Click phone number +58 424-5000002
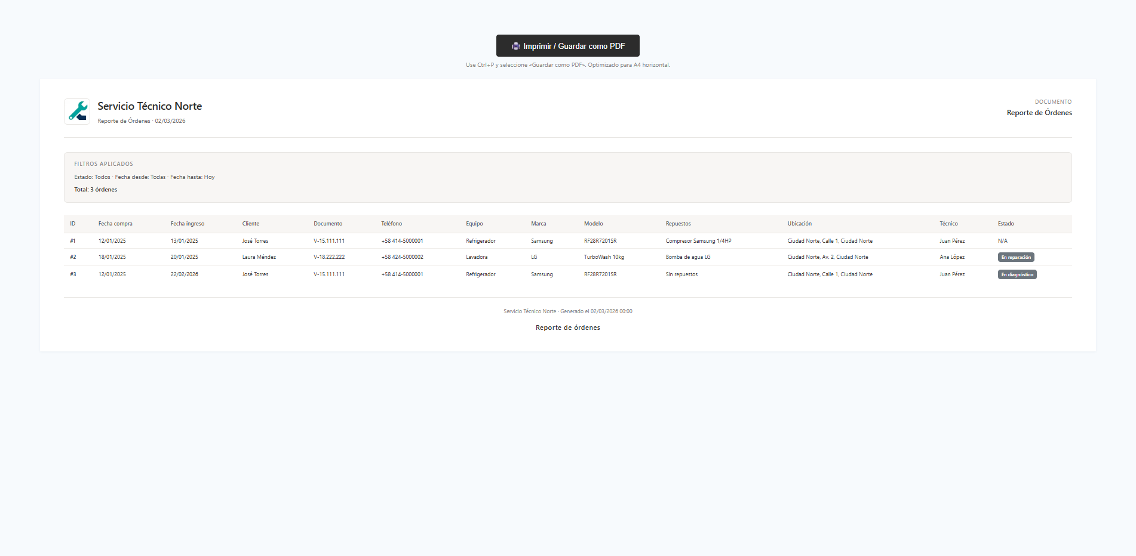 click(402, 257)
